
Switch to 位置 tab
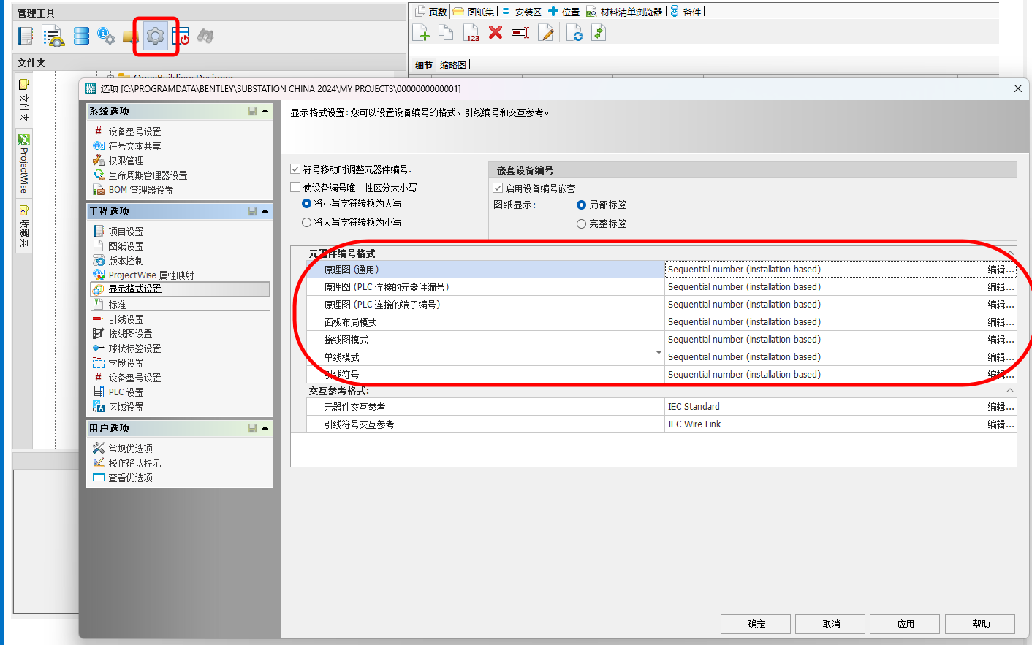564,12
